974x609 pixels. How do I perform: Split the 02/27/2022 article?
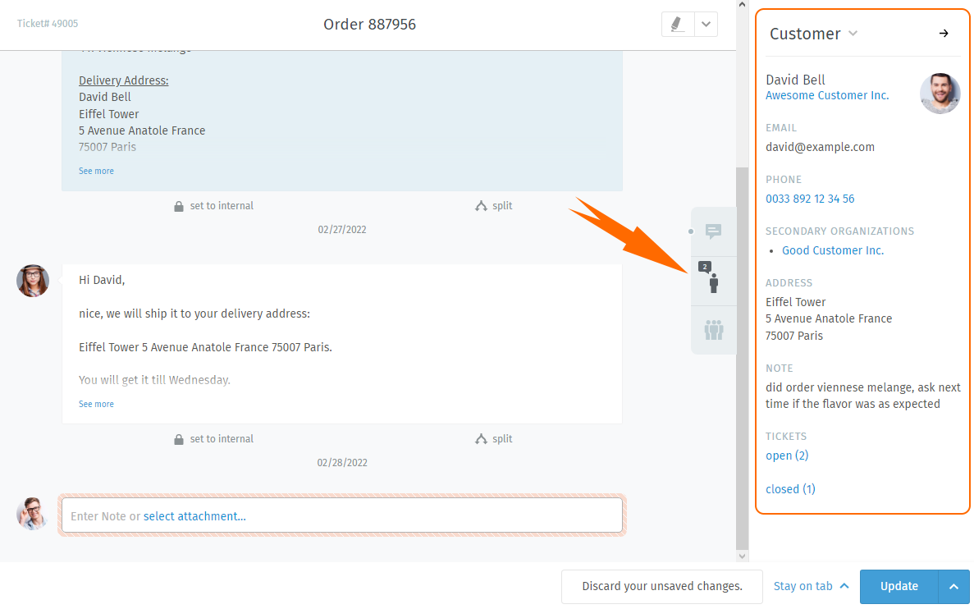(x=494, y=206)
